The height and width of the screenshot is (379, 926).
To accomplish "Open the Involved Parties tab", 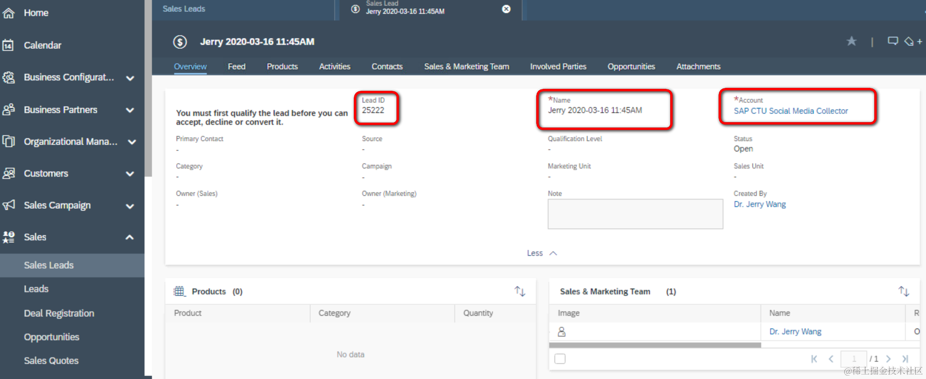I will tap(558, 67).
